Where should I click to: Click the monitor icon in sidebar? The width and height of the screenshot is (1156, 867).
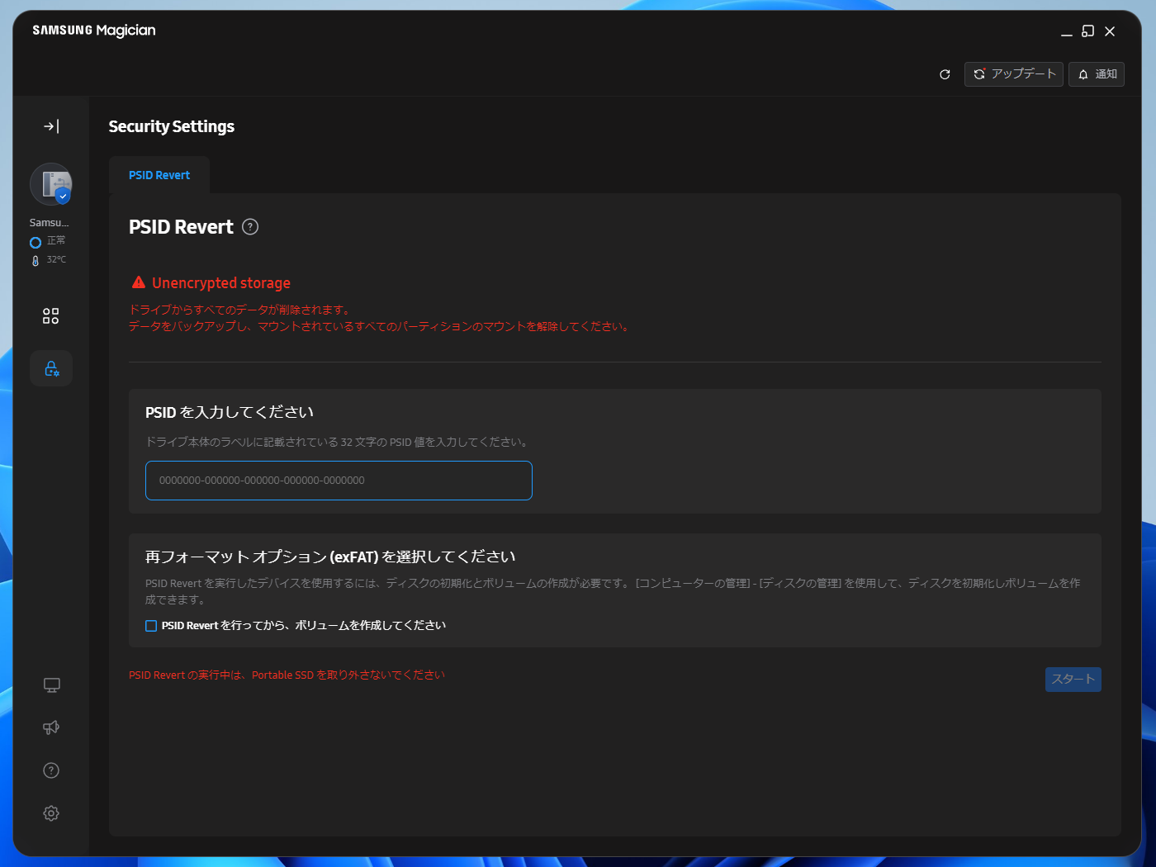pos(51,685)
